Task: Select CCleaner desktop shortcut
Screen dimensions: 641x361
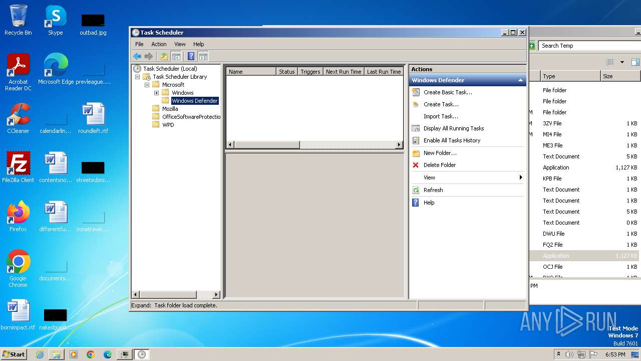Action: [18, 118]
